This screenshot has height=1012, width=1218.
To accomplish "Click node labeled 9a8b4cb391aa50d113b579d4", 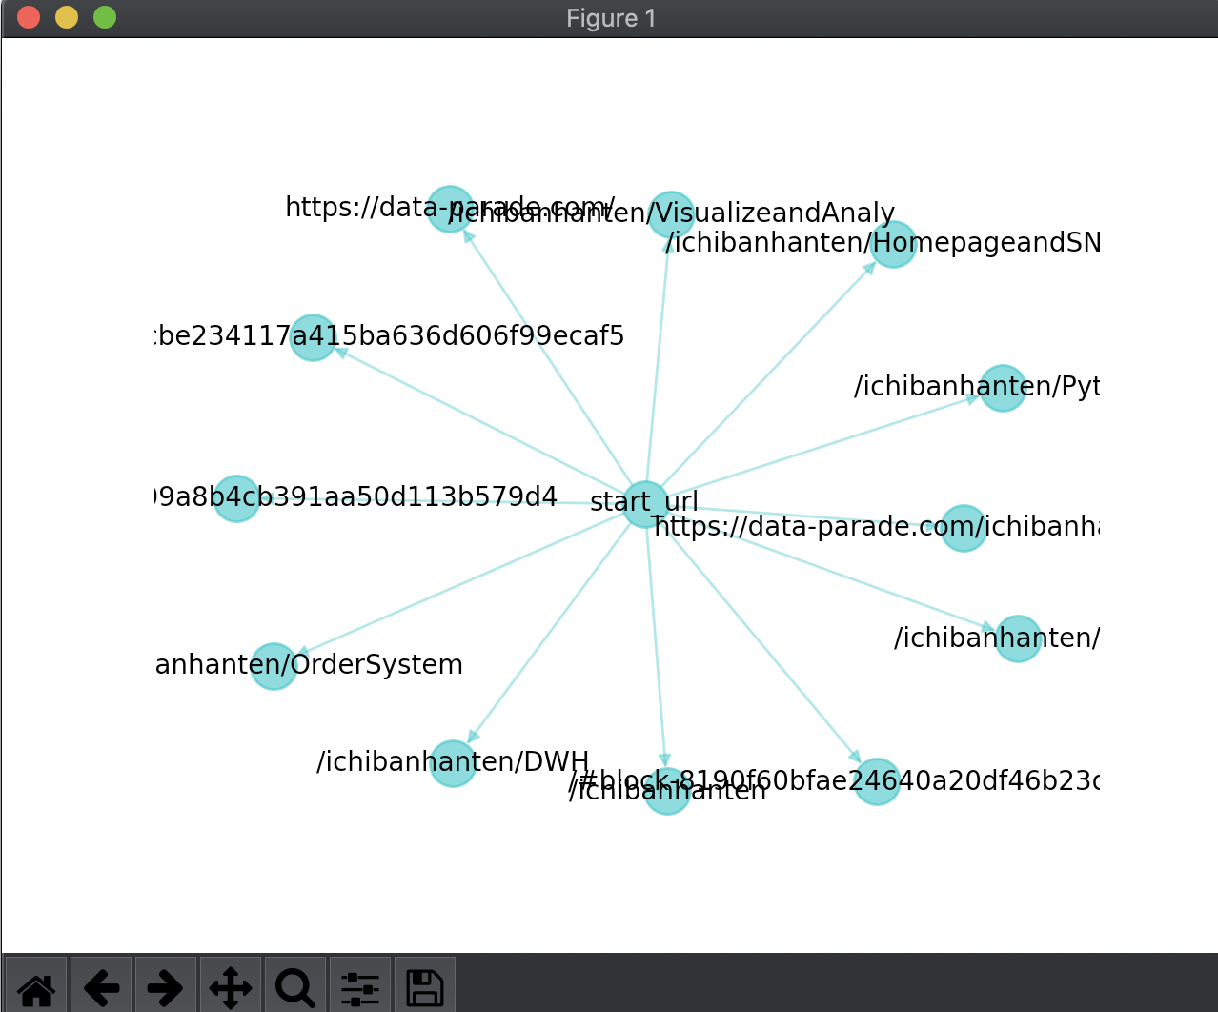I will click(x=236, y=498).
